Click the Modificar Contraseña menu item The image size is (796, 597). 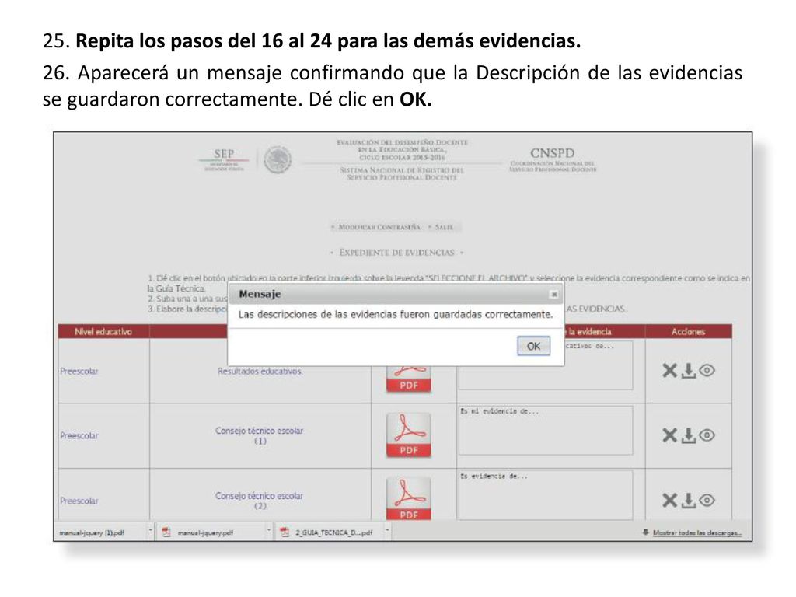[x=379, y=227]
